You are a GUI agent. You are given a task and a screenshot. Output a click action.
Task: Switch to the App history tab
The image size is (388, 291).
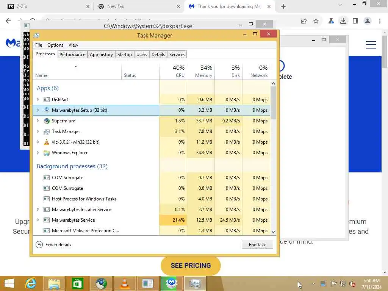coord(101,55)
